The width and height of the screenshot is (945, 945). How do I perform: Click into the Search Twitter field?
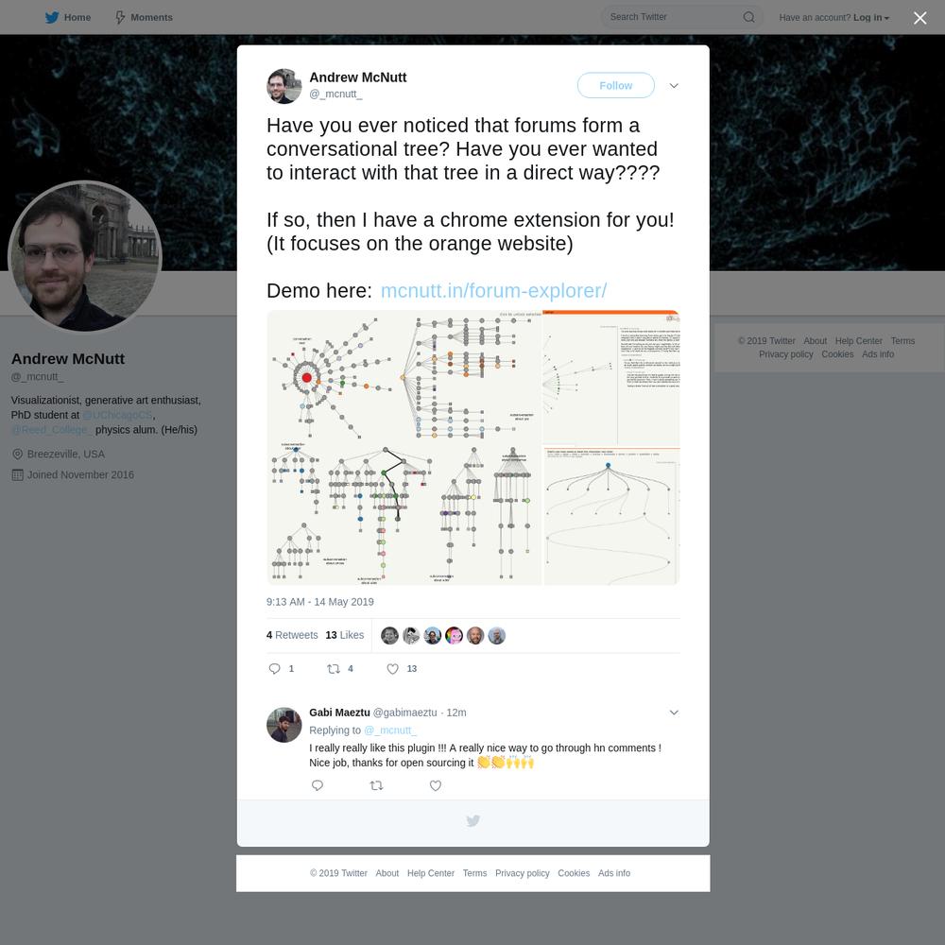(x=672, y=17)
